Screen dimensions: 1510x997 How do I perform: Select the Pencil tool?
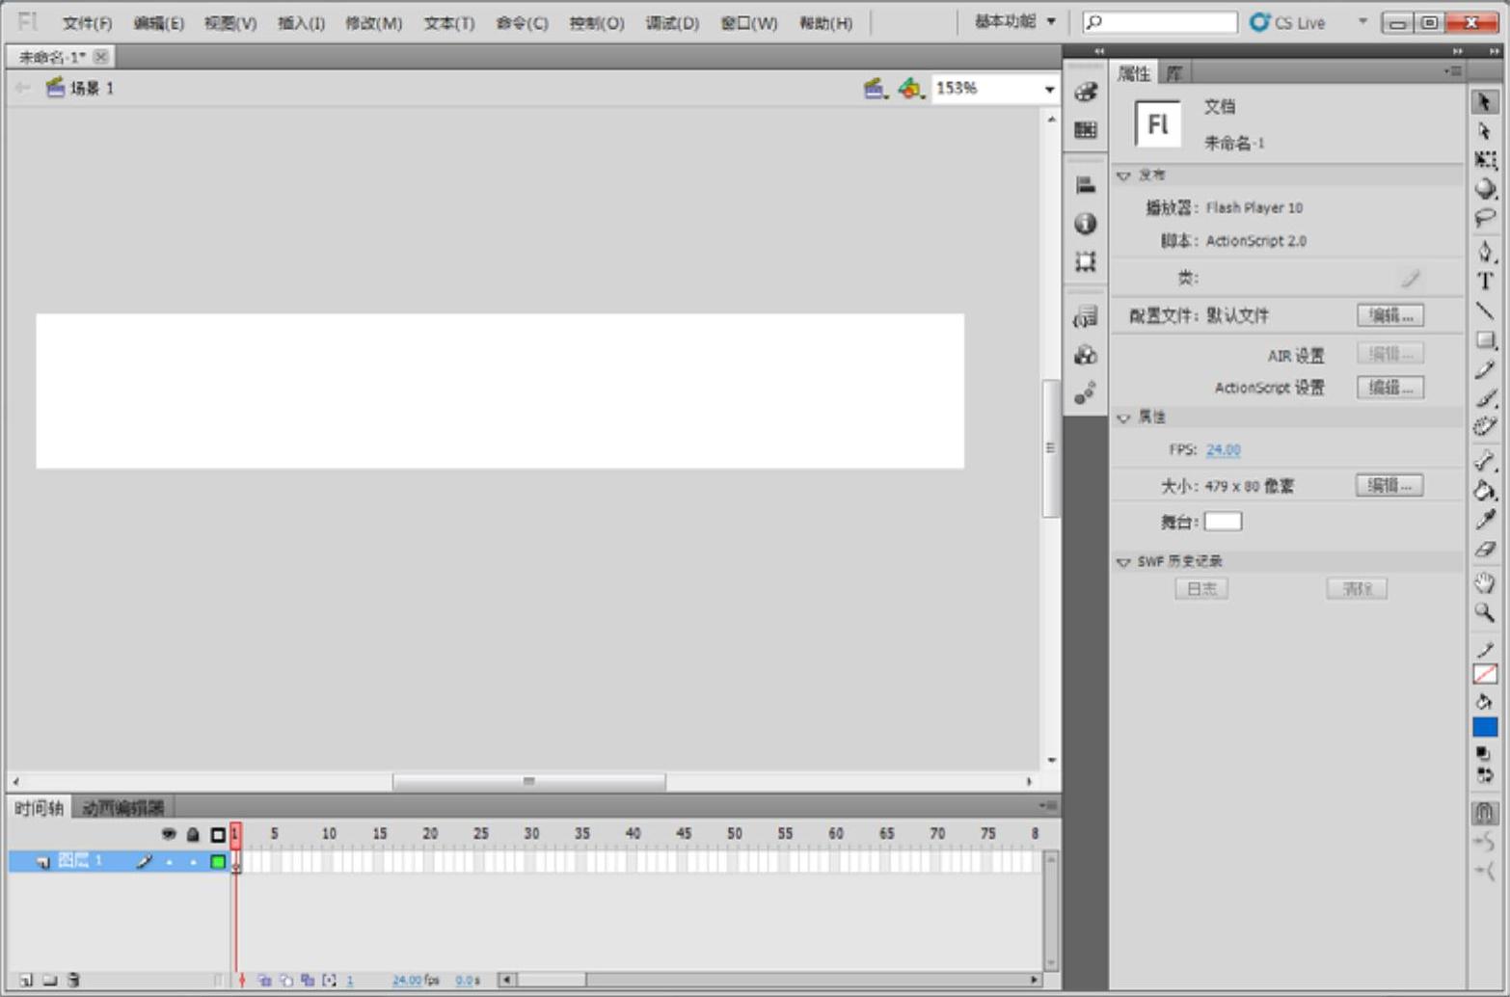(x=1485, y=369)
